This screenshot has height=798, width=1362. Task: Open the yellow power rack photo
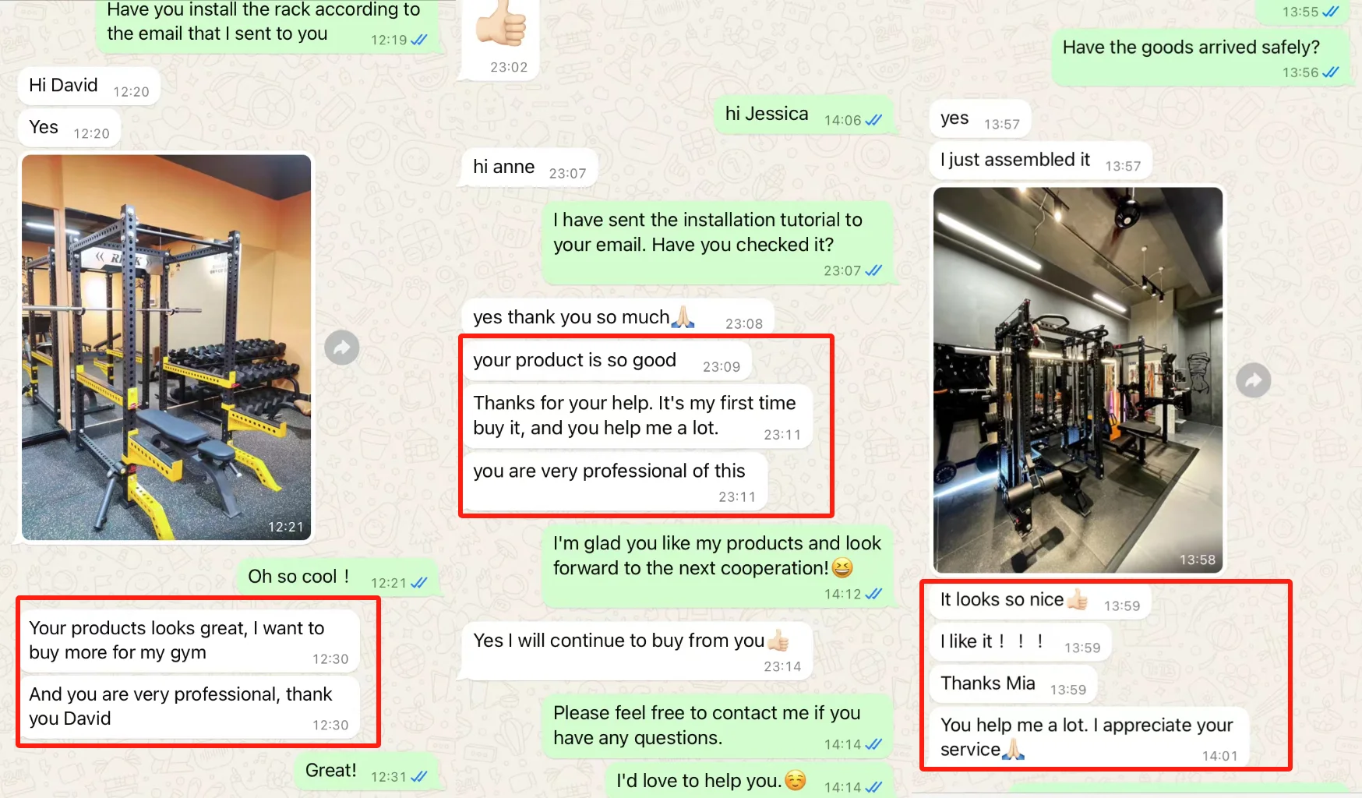[167, 347]
